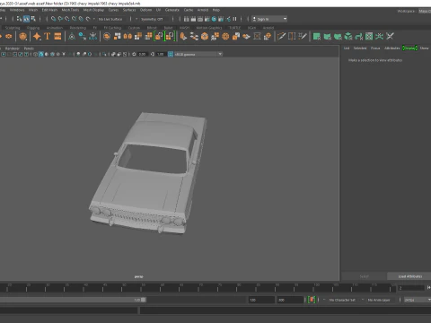The image size is (431, 323).
Task: Click the Target Weld shelf icon
Action: tap(246, 36)
